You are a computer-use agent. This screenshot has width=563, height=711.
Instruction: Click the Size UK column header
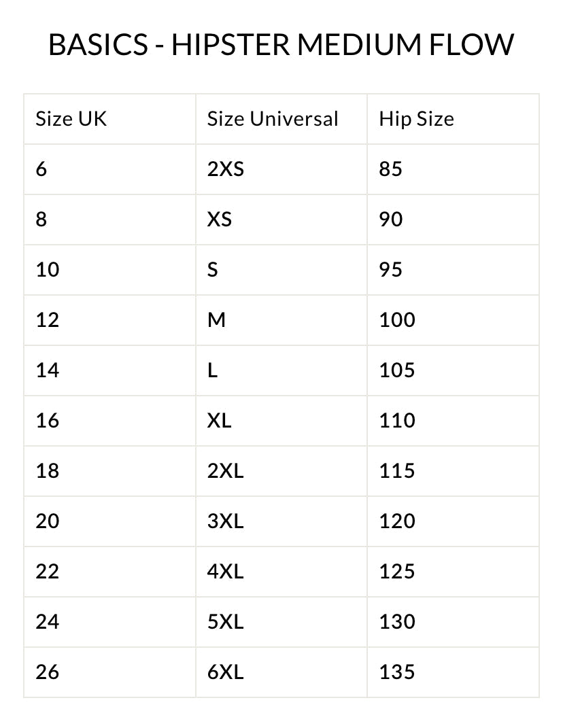[x=71, y=119]
